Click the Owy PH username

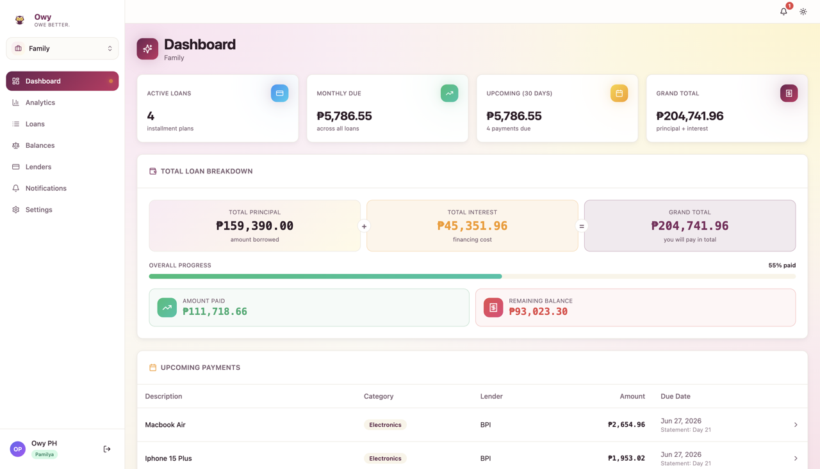point(44,443)
